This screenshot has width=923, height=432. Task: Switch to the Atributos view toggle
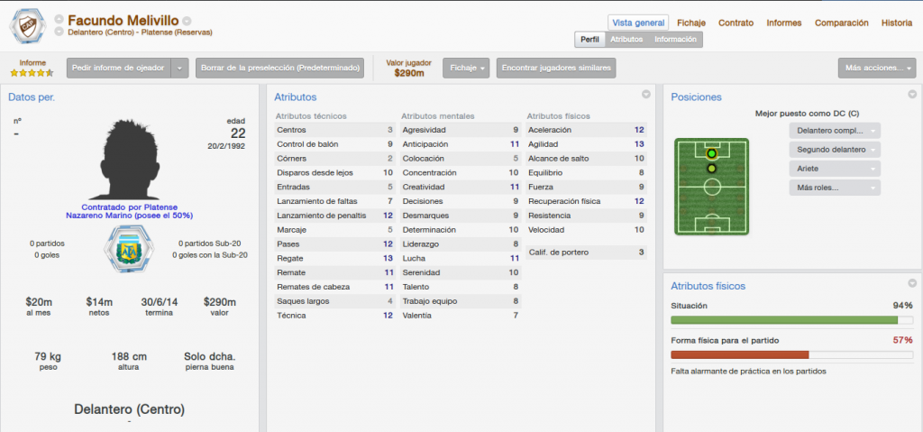[626, 40]
